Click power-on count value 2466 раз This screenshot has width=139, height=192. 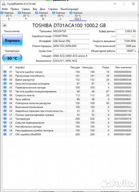point(126,46)
